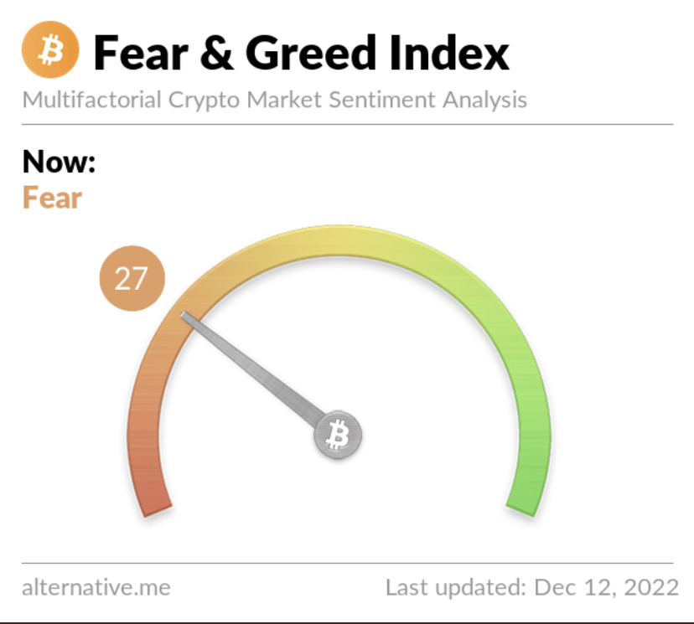Click the yellow top middle of gauge arc
This screenshot has width=694, height=624.
pyautogui.click(x=339, y=240)
